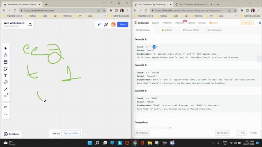Switch to the Solution tab
The height and width of the screenshot is (147, 262).
(x=167, y=30)
